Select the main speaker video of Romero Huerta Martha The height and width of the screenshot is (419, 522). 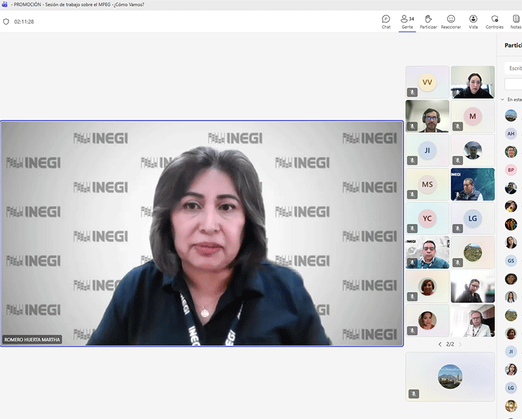pyautogui.click(x=202, y=233)
